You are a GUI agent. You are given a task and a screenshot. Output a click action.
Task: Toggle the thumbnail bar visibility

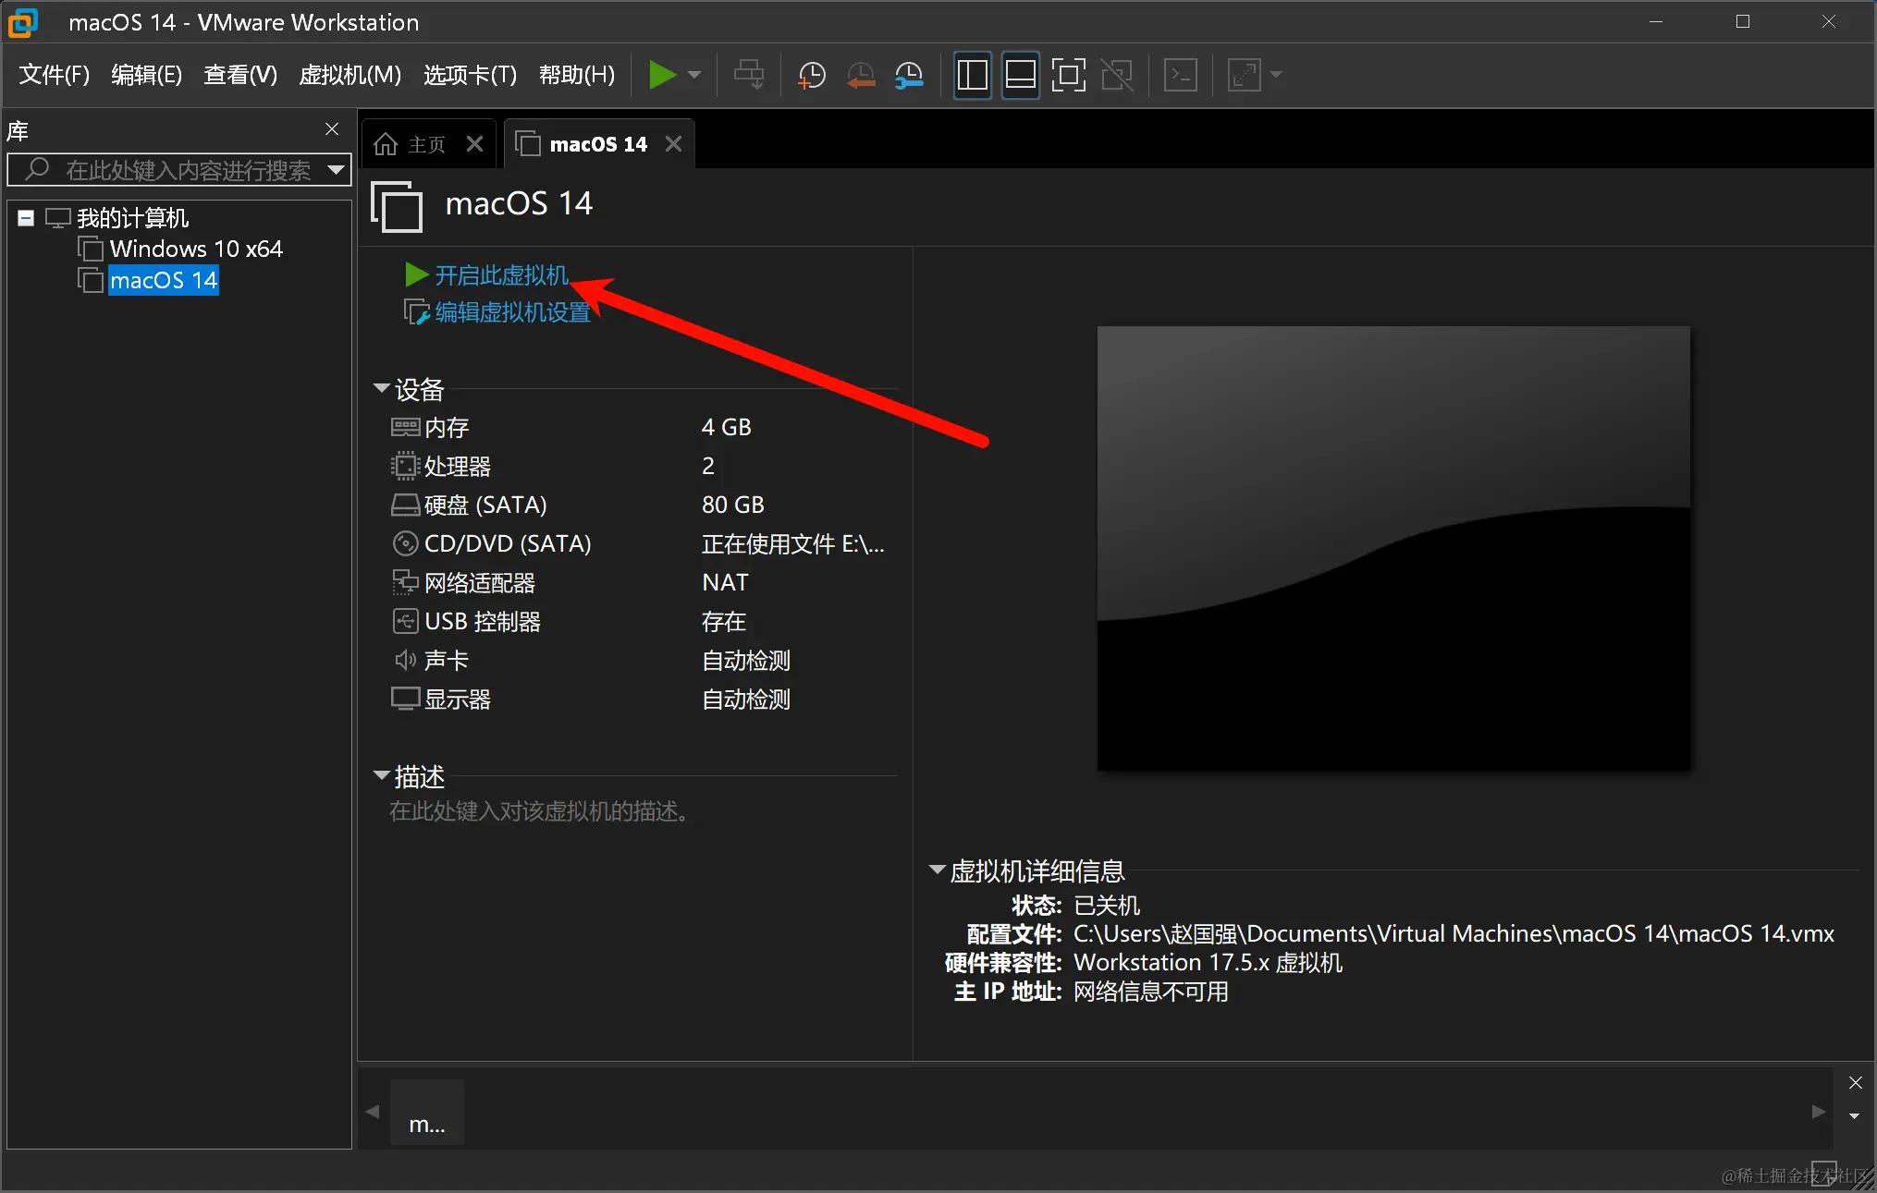pos(1020,75)
